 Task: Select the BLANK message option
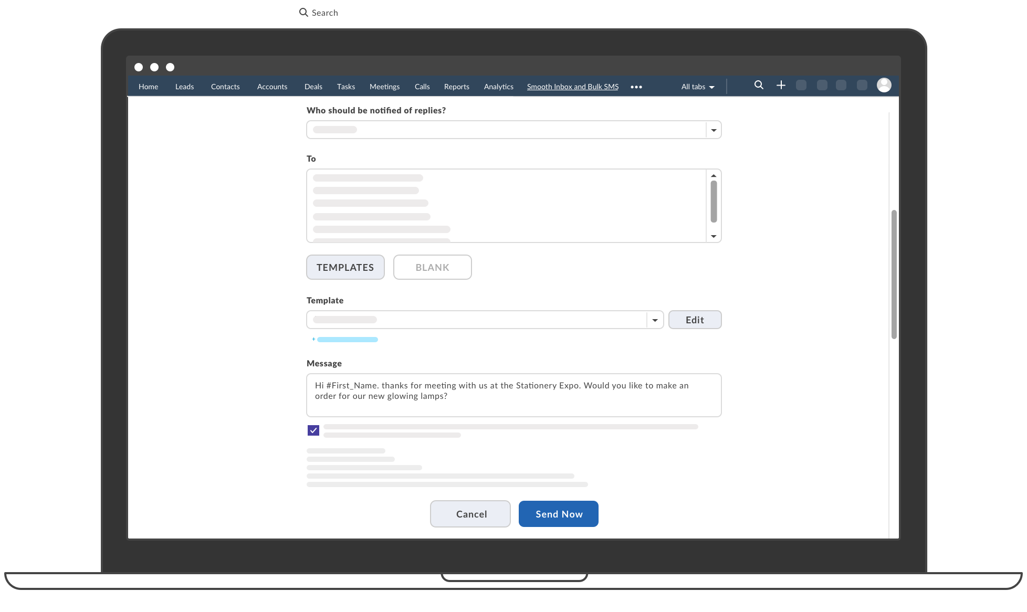click(x=433, y=267)
